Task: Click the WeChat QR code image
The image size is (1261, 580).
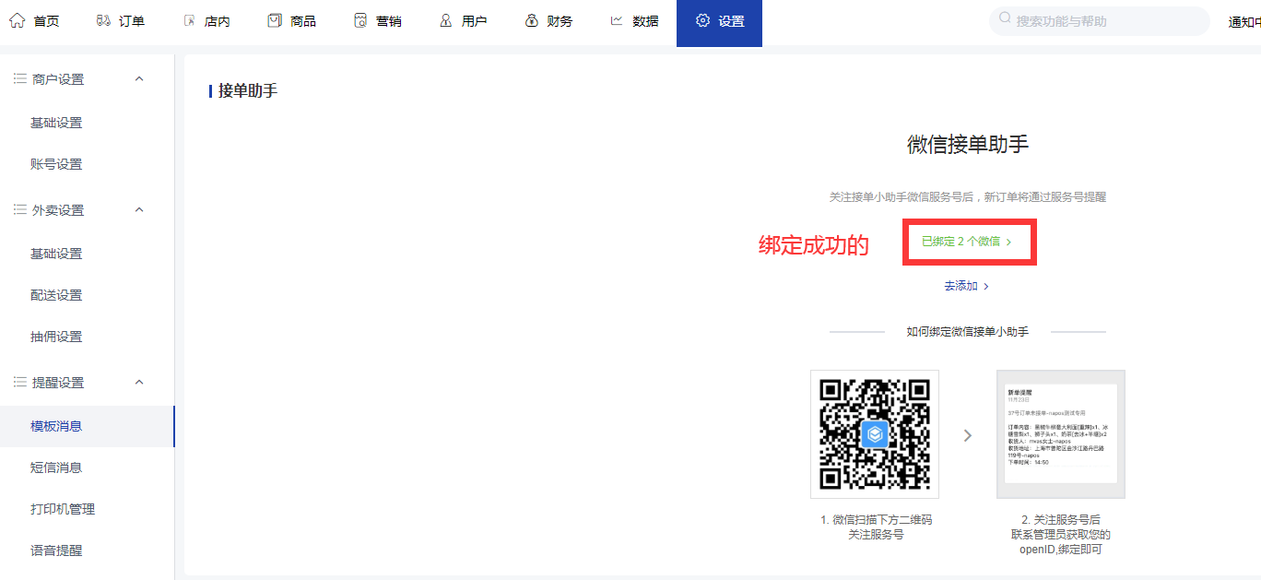Action: [x=874, y=434]
